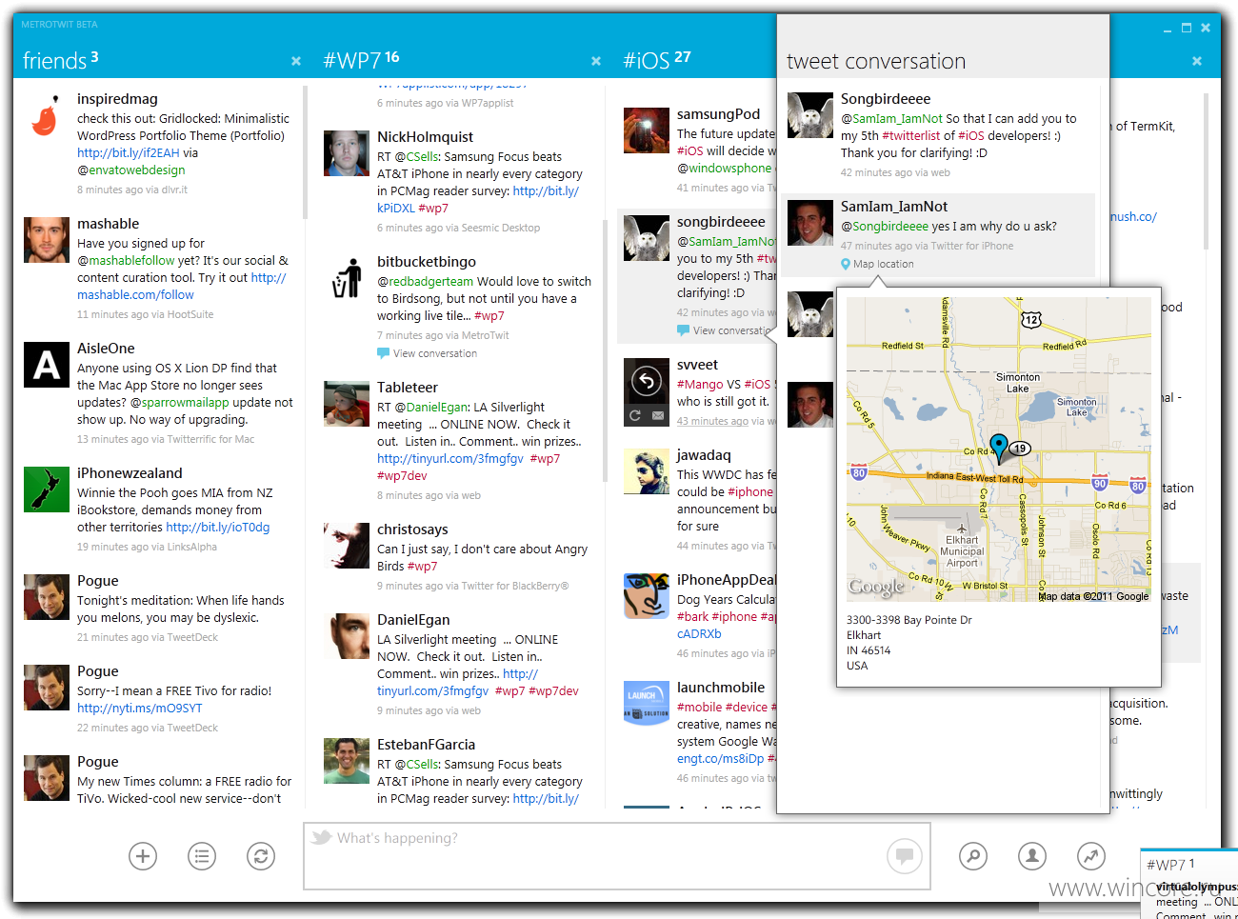Click the username christosays
1238x919 pixels.
[412, 529]
